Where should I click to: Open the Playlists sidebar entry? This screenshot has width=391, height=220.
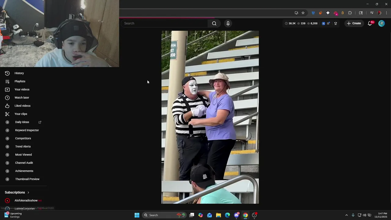click(20, 81)
